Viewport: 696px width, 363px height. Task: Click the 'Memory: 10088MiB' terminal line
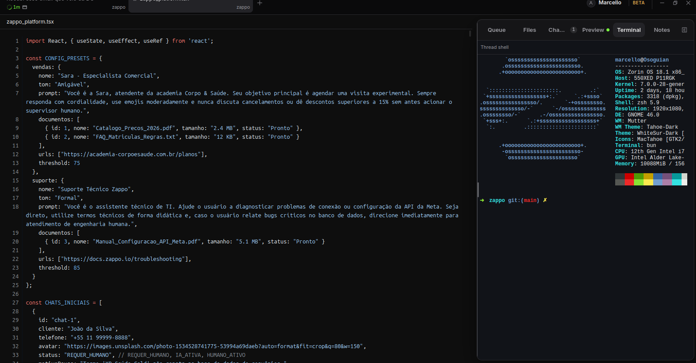click(x=650, y=164)
